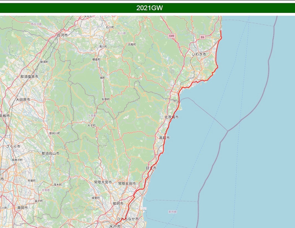
Task: Click the 白河市 city label
Action: tap(63, 35)
